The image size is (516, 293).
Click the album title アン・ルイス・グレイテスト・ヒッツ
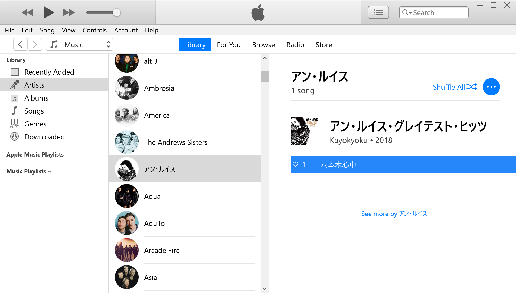click(408, 126)
